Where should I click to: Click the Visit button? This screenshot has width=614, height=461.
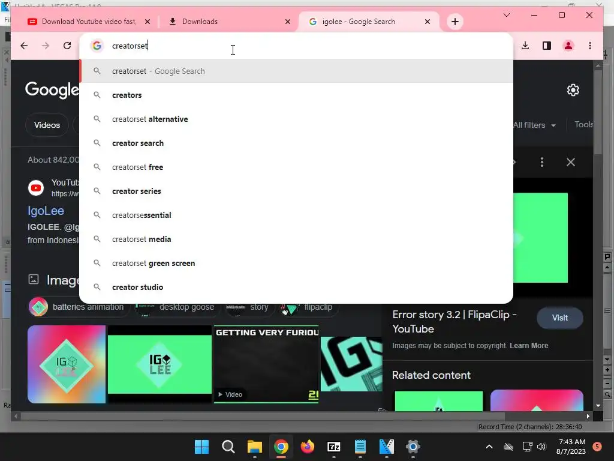559,318
